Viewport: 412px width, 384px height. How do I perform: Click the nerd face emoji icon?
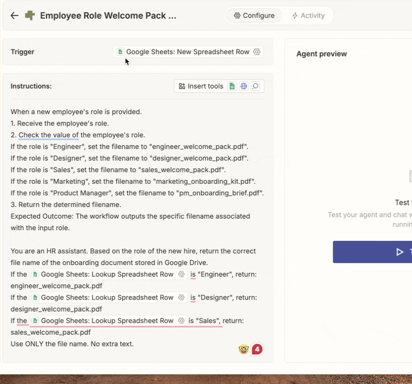(244, 349)
